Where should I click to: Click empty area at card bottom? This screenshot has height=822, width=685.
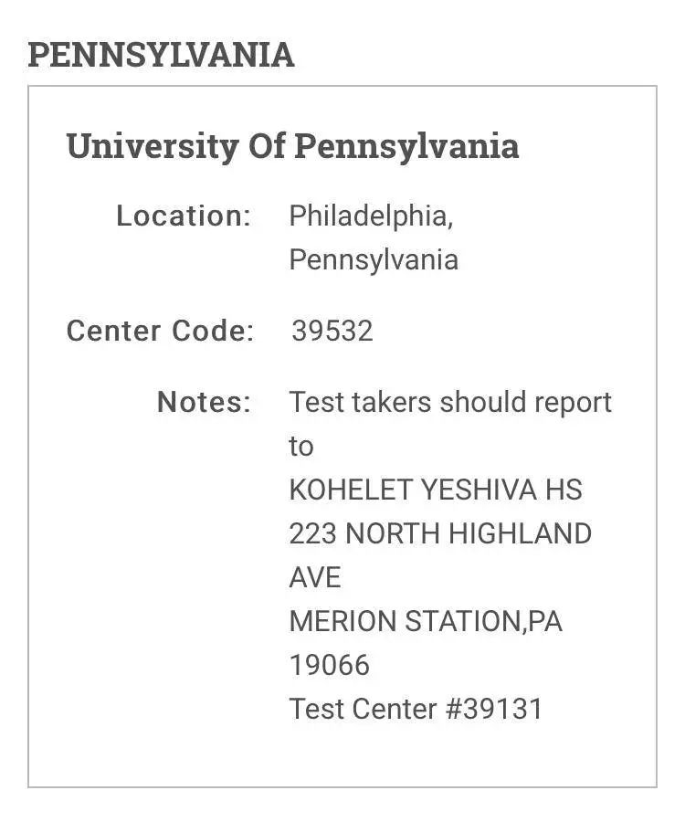pyautogui.click(x=342, y=757)
